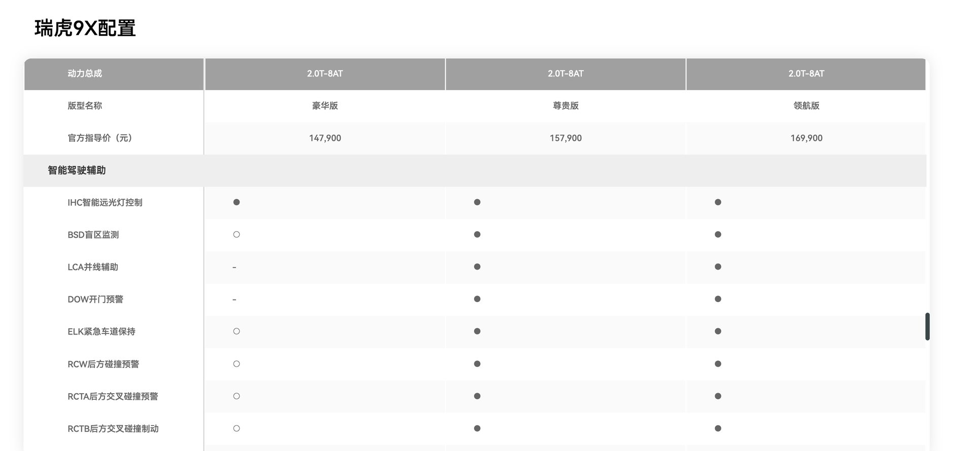Click the hollow circle in the ELK紧急车道保持 row
956x451 pixels.
click(x=237, y=331)
